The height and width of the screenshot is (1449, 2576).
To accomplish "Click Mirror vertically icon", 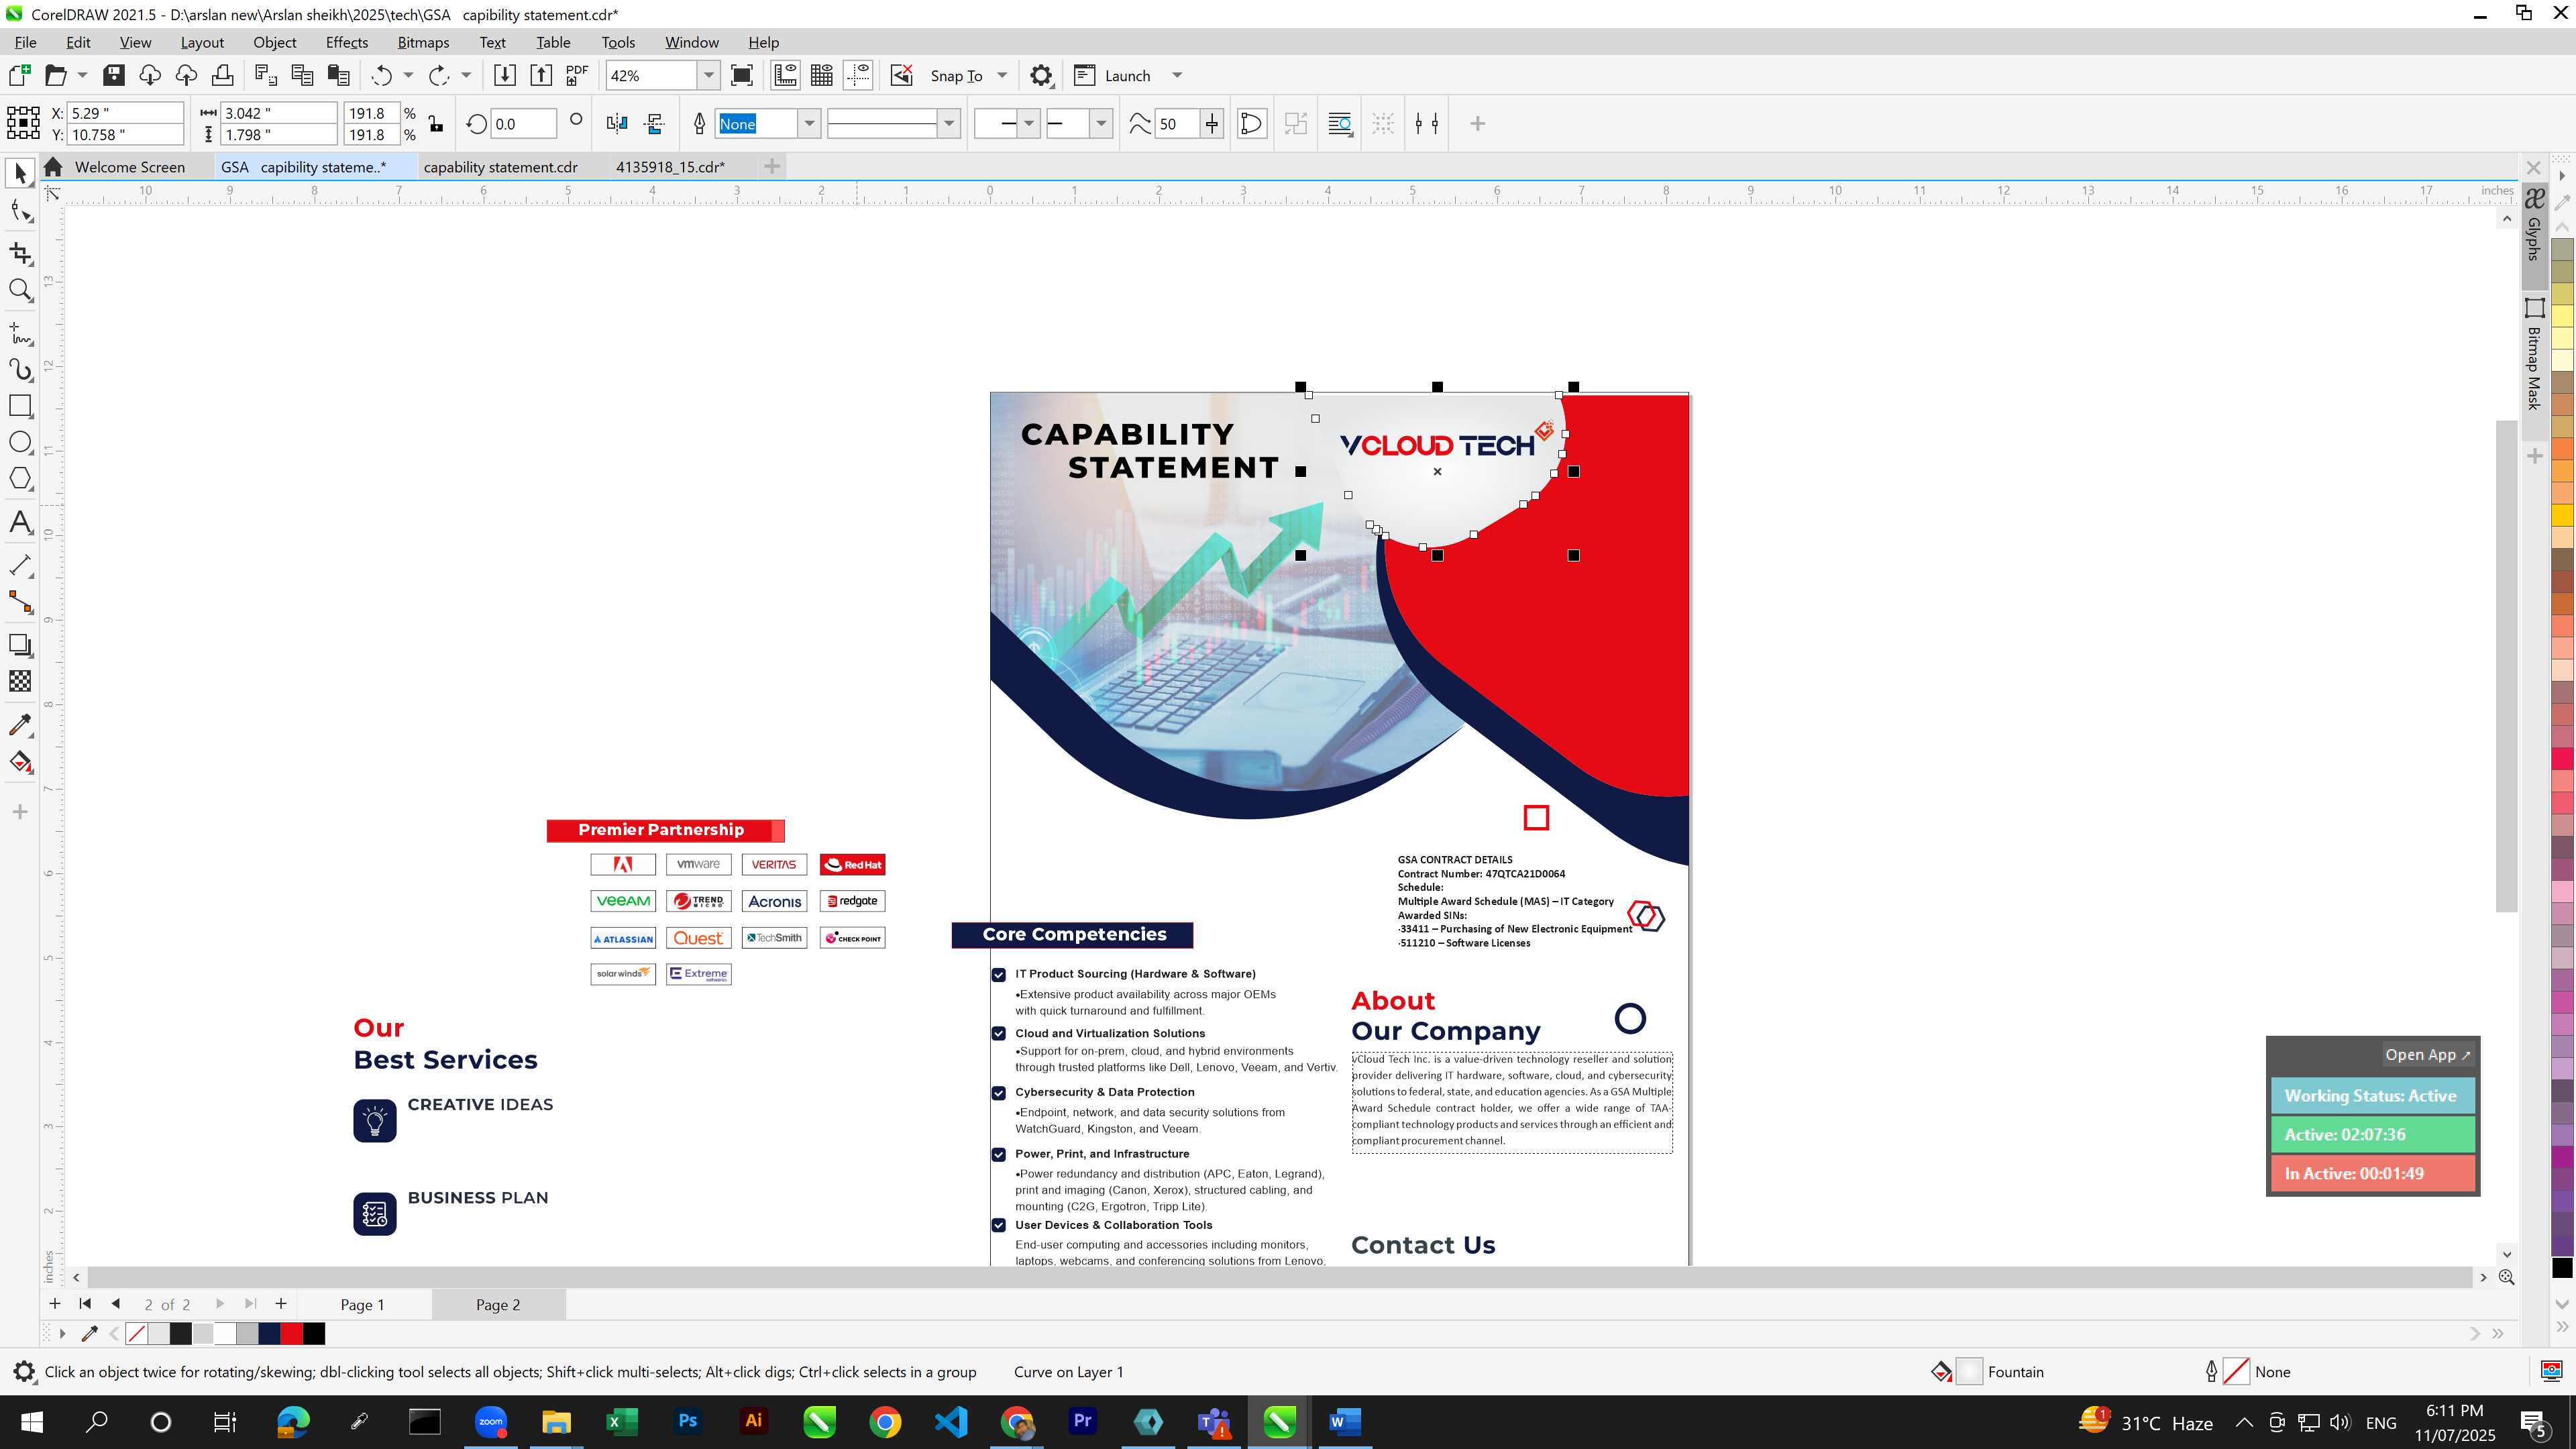I will [655, 124].
